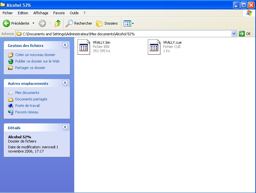Click the title bar folder icon
Viewport: 256px width, 193px height.
3,5
